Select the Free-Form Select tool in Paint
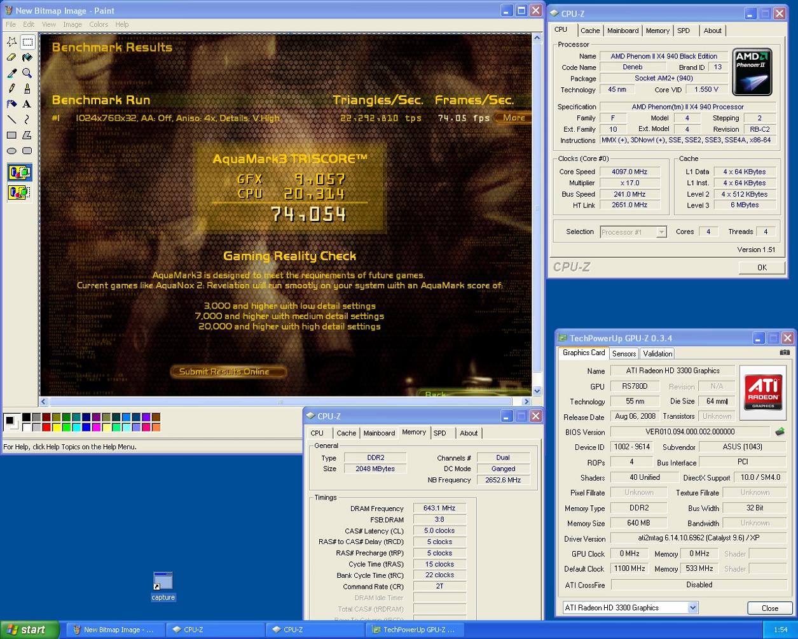This screenshot has height=639, width=798. [x=11, y=42]
